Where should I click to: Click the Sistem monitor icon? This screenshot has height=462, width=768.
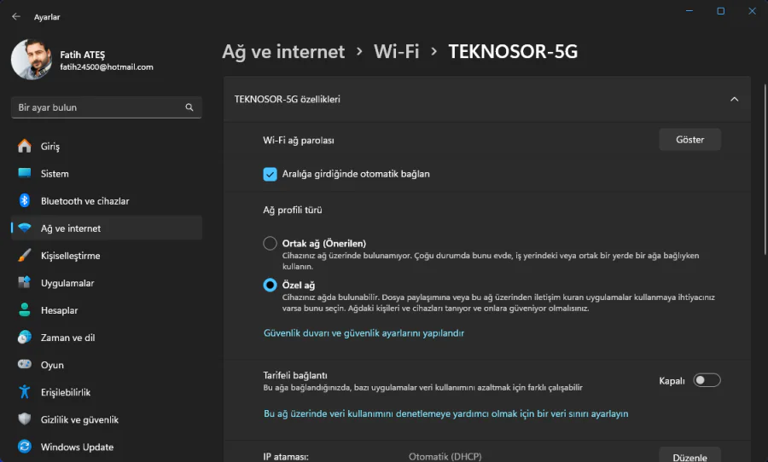pos(25,173)
